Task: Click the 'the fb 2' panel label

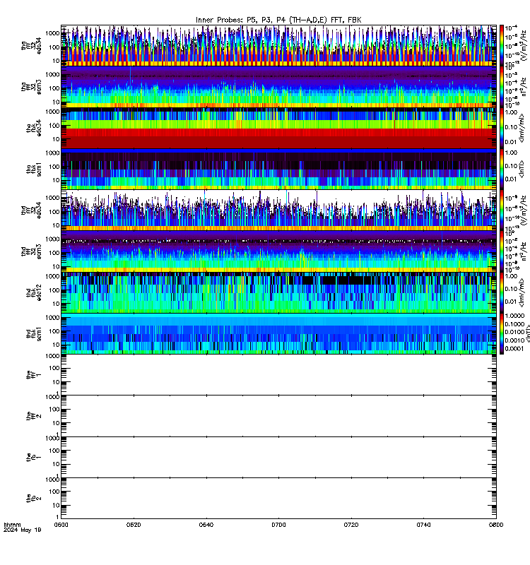Action: click(34, 499)
